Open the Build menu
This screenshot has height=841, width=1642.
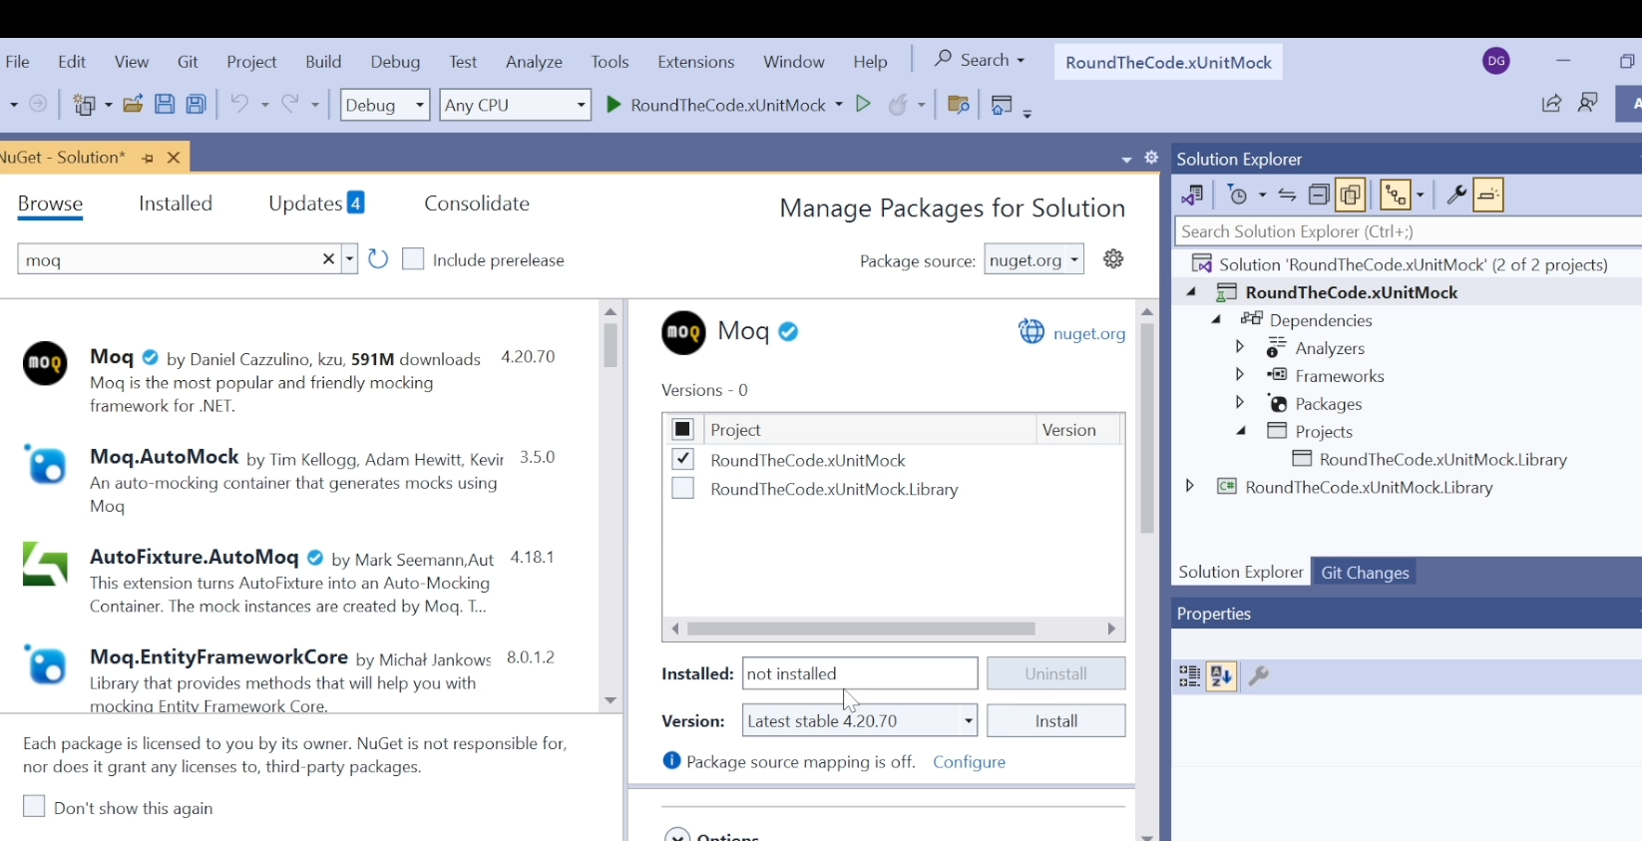click(x=323, y=62)
